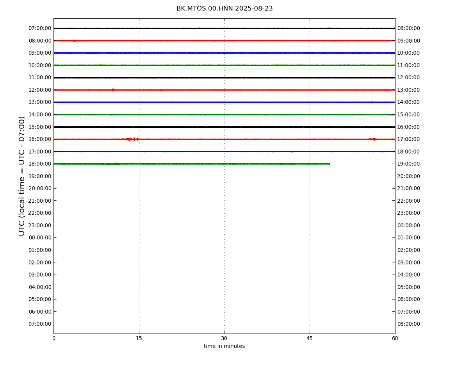Click the left-axis label 00:00:00
449x371 pixels.
pyautogui.click(x=40, y=238)
